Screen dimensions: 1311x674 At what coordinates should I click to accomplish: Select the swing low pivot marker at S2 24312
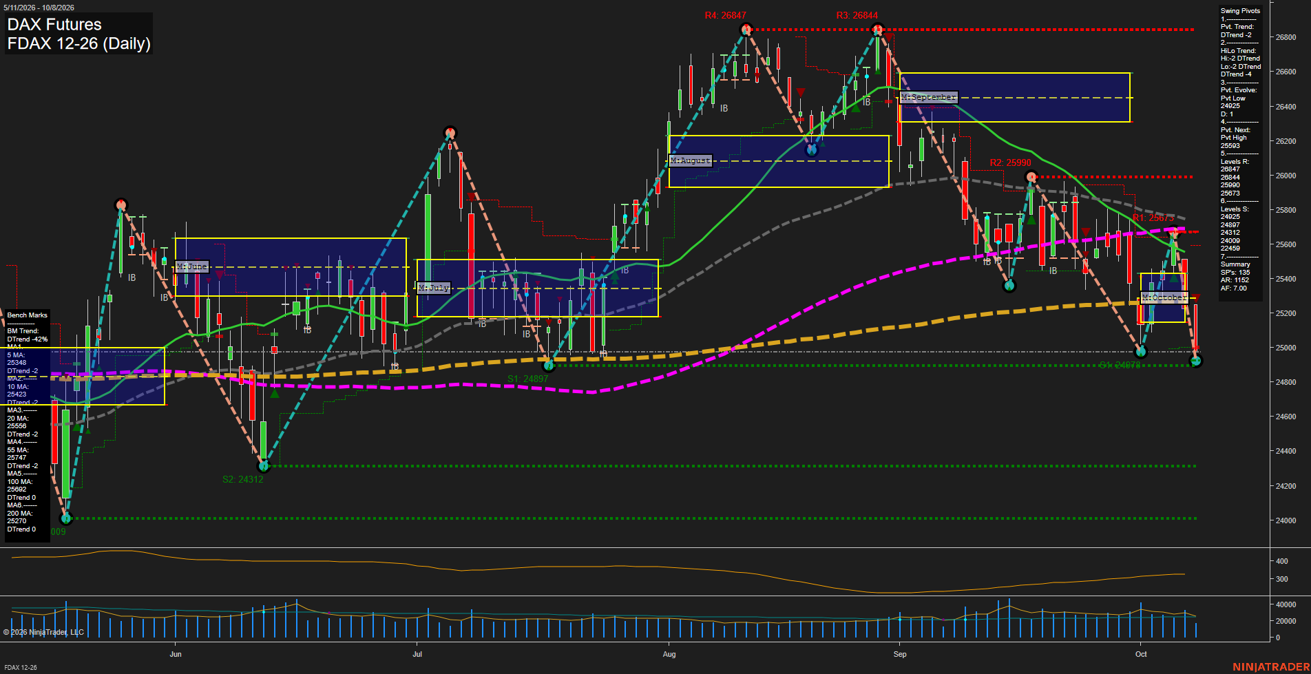pyautogui.click(x=263, y=466)
